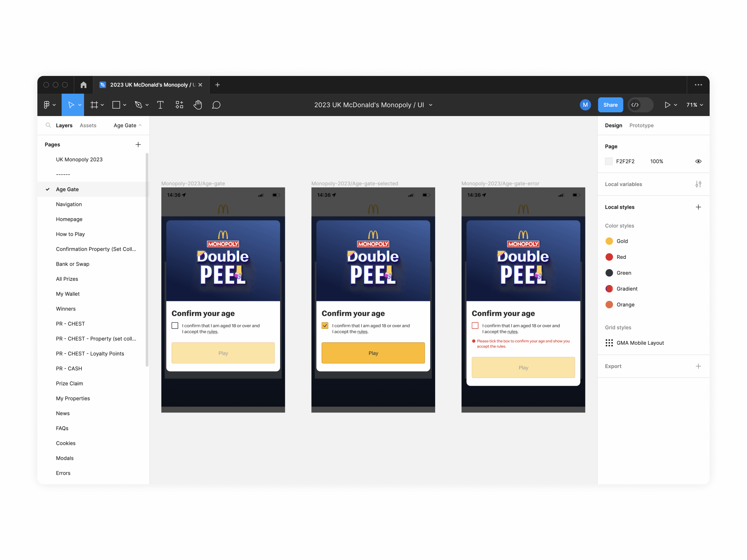Select the Hand tool
The width and height of the screenshot is (747, 560).
click(x=198, y=105)
